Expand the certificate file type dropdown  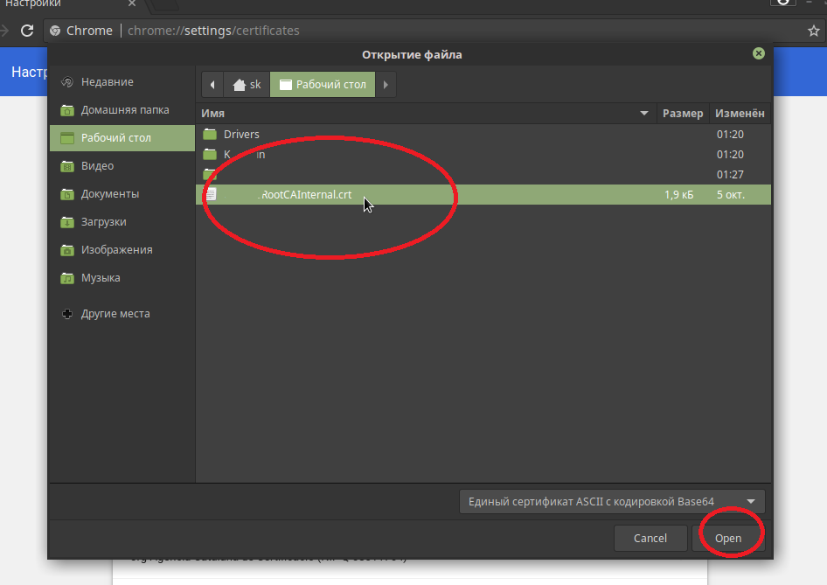click(612, 502)
